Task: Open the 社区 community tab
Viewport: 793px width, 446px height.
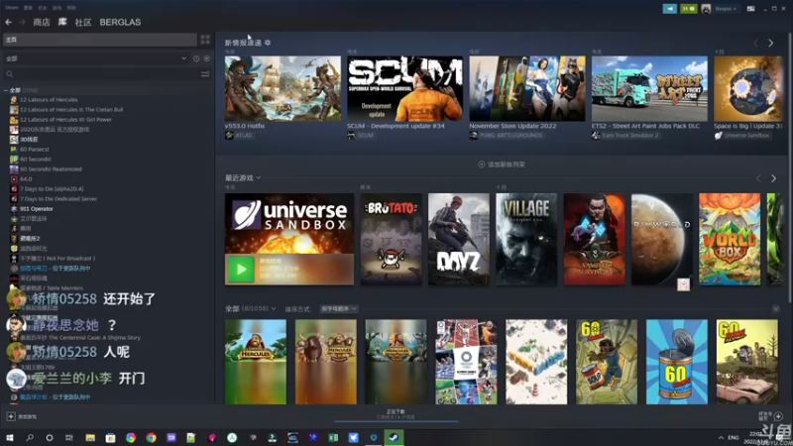Action: coord(83,22)
